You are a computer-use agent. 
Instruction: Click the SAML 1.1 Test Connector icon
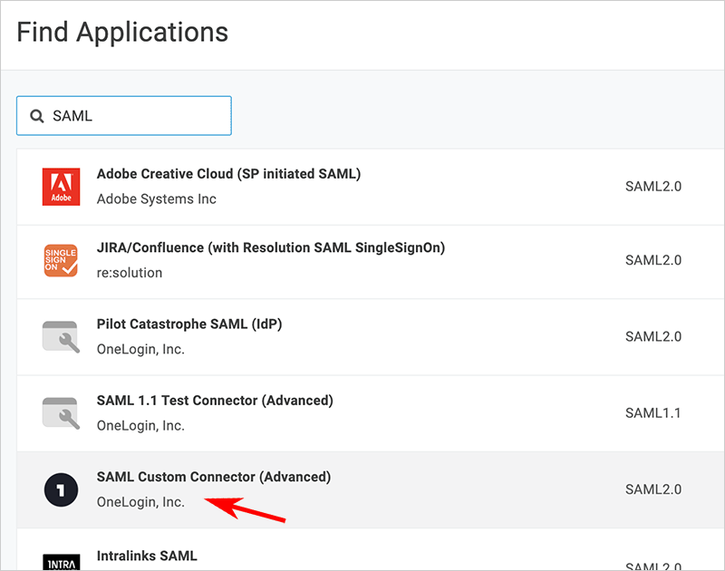click(61, 412)
